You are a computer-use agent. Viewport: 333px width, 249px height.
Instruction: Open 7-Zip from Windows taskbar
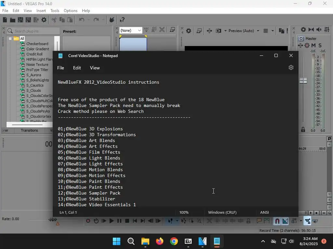188,241
